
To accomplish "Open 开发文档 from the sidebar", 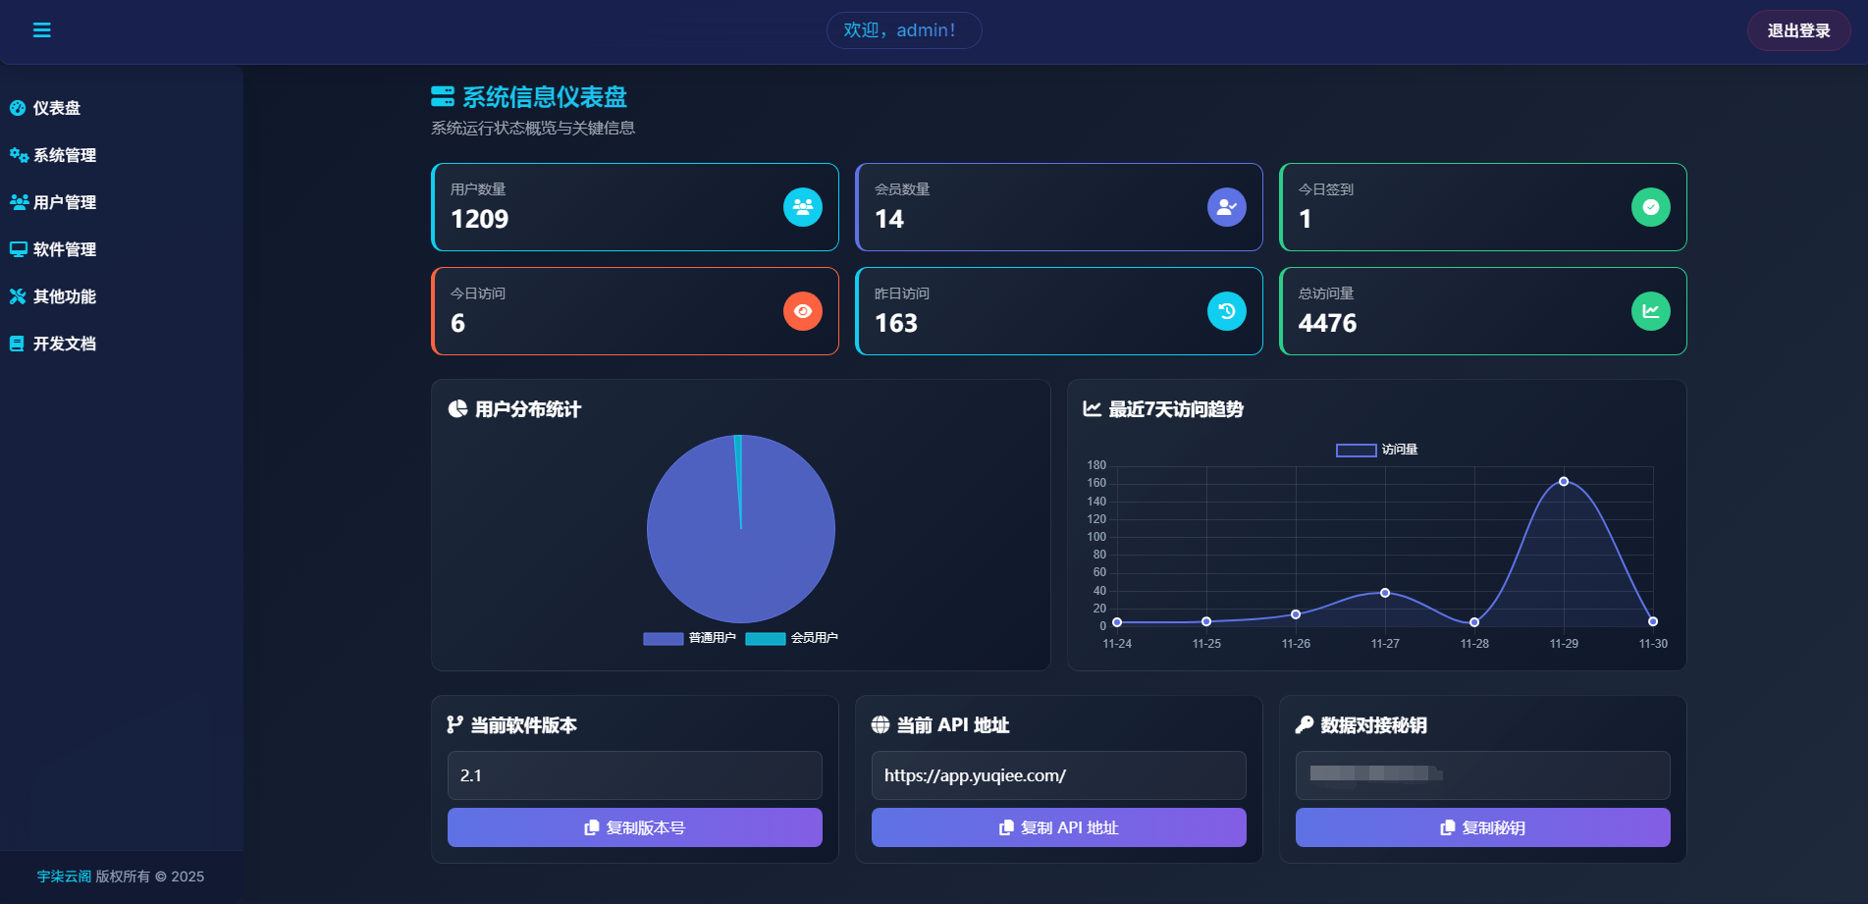I will tap(63, 344).
